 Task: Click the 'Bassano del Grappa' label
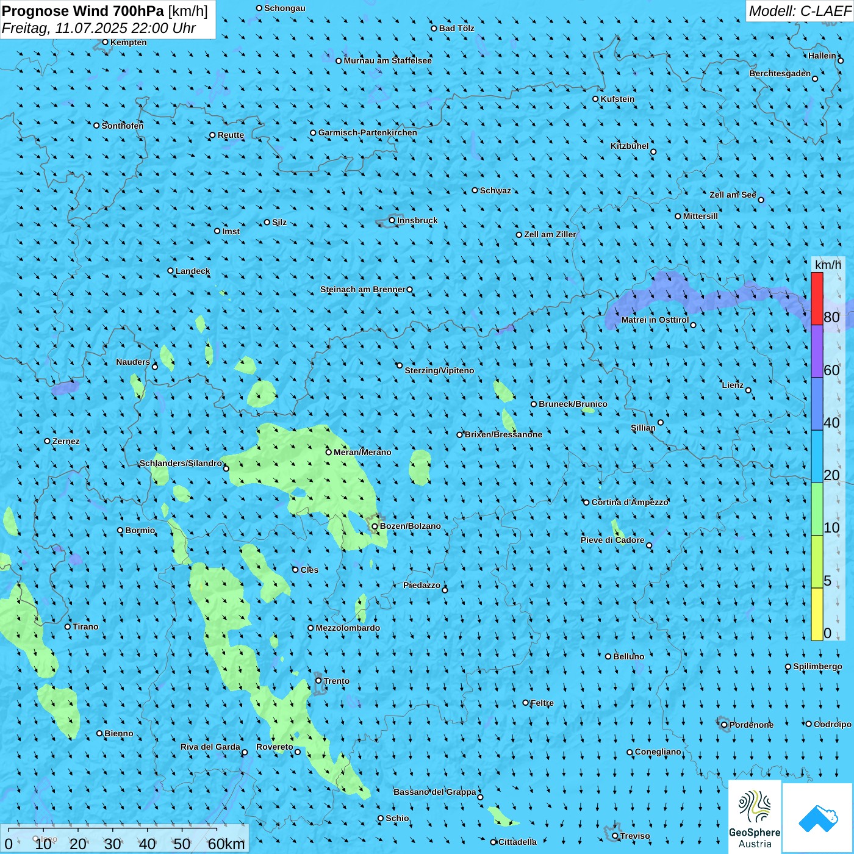click(x=435, y=792)
